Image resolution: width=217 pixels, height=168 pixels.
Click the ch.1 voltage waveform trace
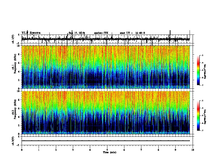point(106,39)
